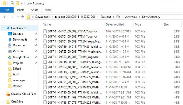Collapse the Quick access tree node
Screen dimensions: 183x105
click(x=3, y=28)
